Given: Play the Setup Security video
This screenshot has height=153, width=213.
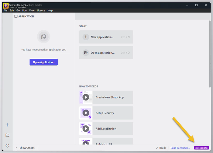Looking at the screenshot, I should point(86,113).
